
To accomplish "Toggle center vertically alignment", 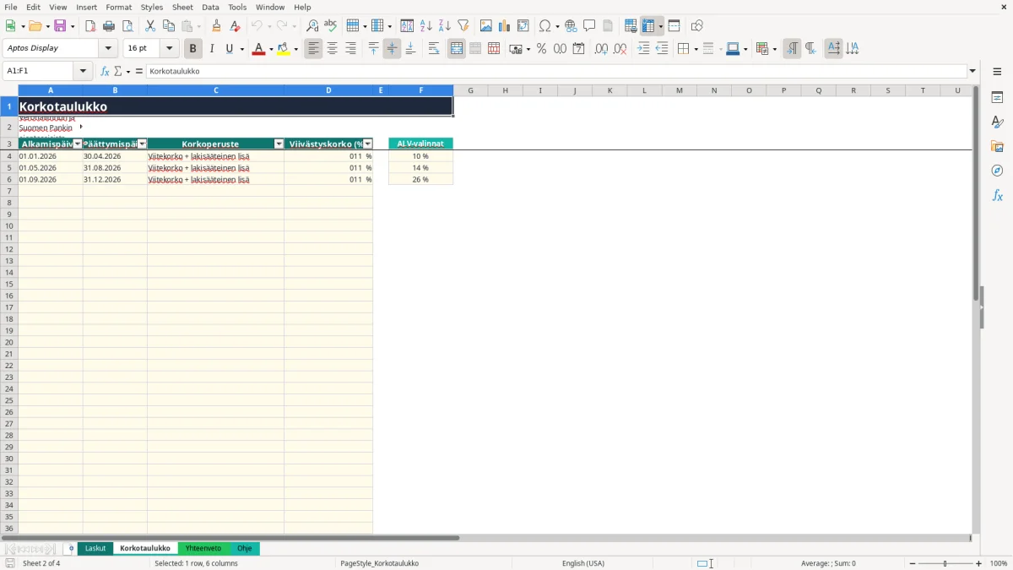I will (392, 49).
